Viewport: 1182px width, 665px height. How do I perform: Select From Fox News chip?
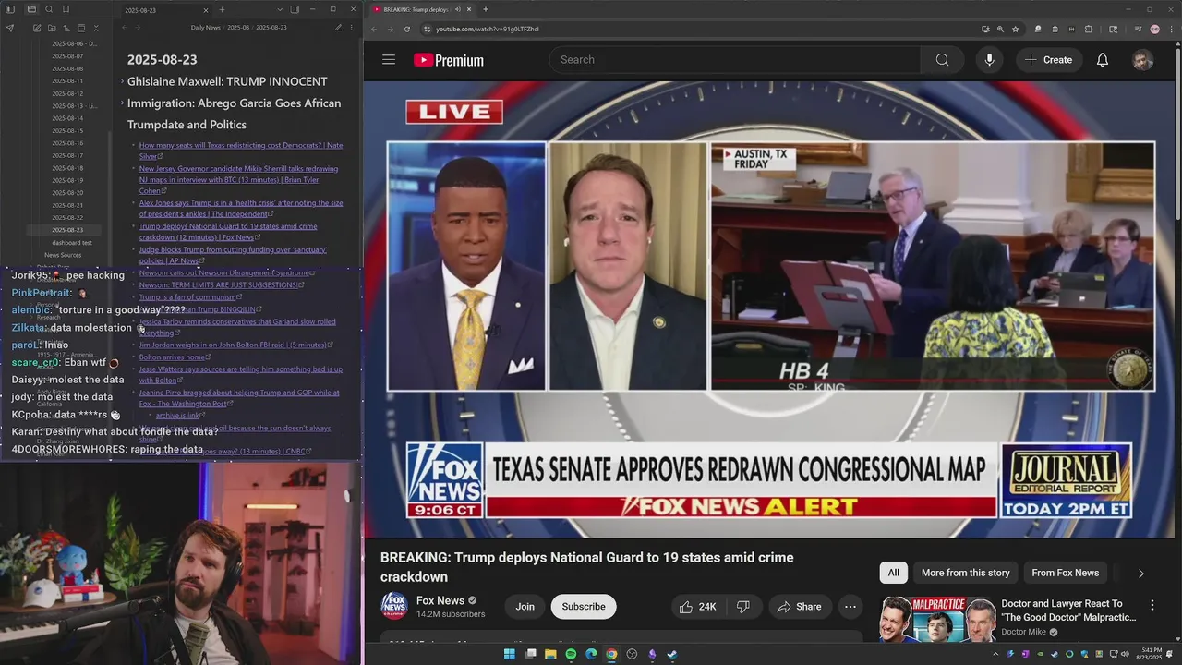1065,573
